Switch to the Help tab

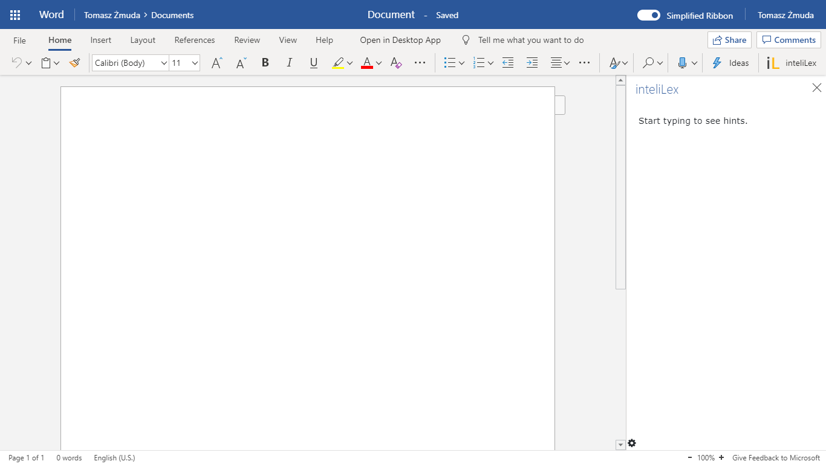tap(324, 40)
